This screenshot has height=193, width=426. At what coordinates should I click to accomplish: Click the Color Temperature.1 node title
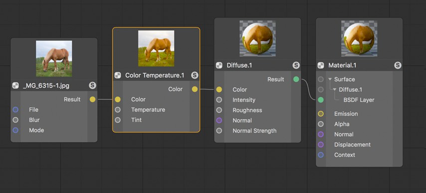pyautogui.click(x=155, y=75)
